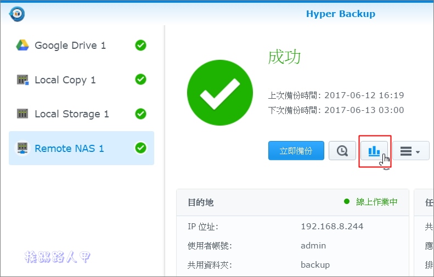
Task: Click Google Drive 1 green status checkmark
Action: [x=140, y=45]
